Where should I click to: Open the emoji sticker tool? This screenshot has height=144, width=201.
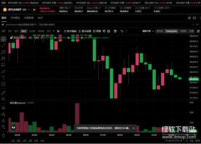(x=4, y=84)
